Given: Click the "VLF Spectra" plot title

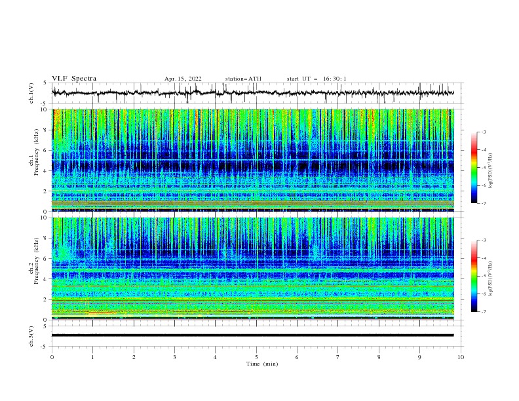Looking at the screenshot, I should tap(74, 79).
